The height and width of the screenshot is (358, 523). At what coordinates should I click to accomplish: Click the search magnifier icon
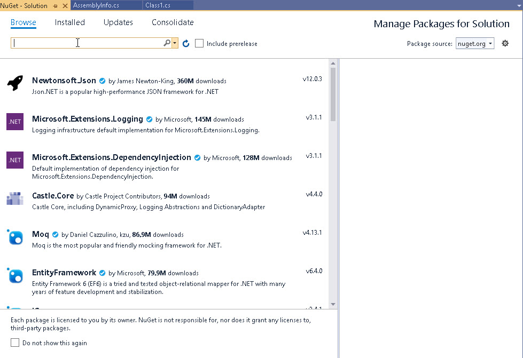coord(167,43)
